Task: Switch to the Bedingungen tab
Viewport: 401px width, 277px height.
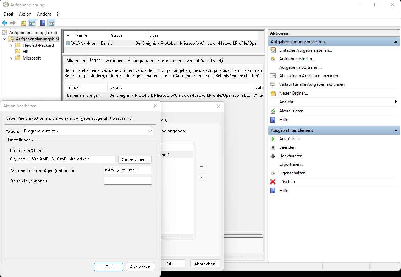Action: pos(140,61)
